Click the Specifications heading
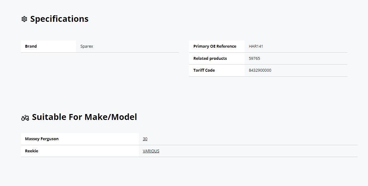 click(59, 19)
